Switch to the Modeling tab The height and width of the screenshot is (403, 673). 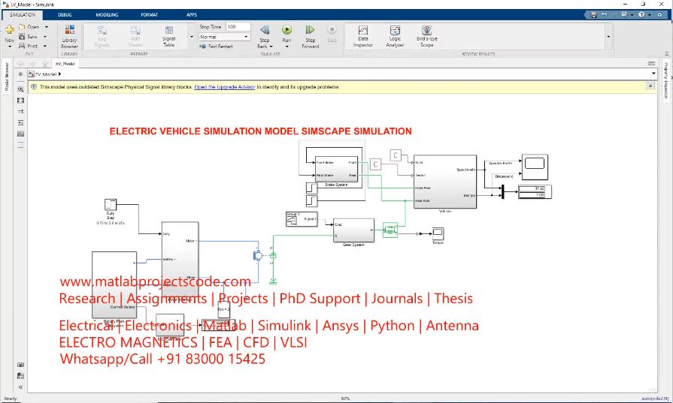[x=107, y=14]
